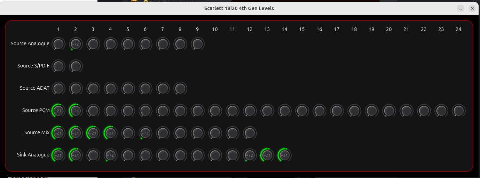Click Source PCM dial 2 showing -21

point(76,111)
